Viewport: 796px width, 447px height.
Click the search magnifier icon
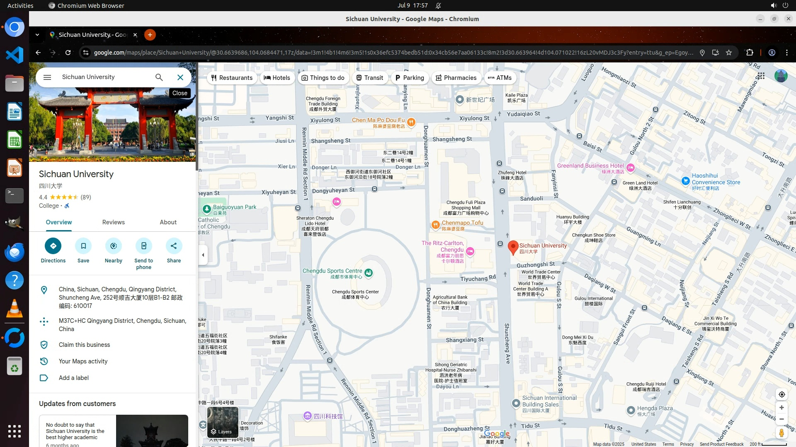(159, 77)
